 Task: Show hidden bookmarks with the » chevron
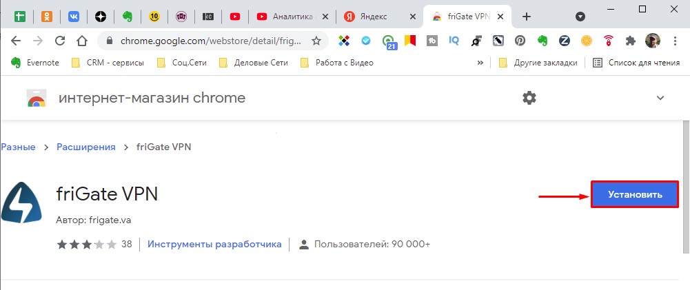[480, 63]
